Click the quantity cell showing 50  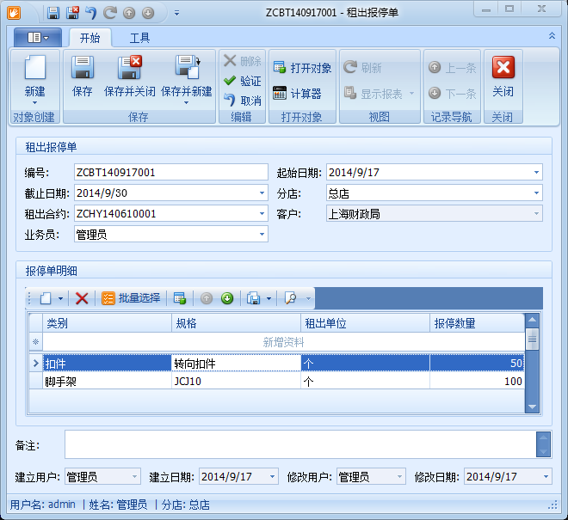(x=478, y=364)
